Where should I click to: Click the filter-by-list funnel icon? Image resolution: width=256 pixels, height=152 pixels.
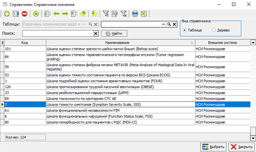(x=115, y=14)
